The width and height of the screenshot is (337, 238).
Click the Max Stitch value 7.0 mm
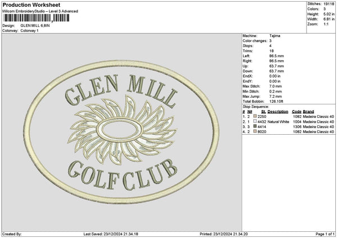(275, 86)
